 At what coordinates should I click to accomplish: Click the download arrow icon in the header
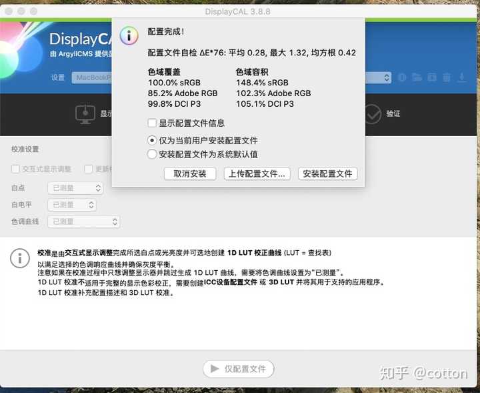[461, 77]
